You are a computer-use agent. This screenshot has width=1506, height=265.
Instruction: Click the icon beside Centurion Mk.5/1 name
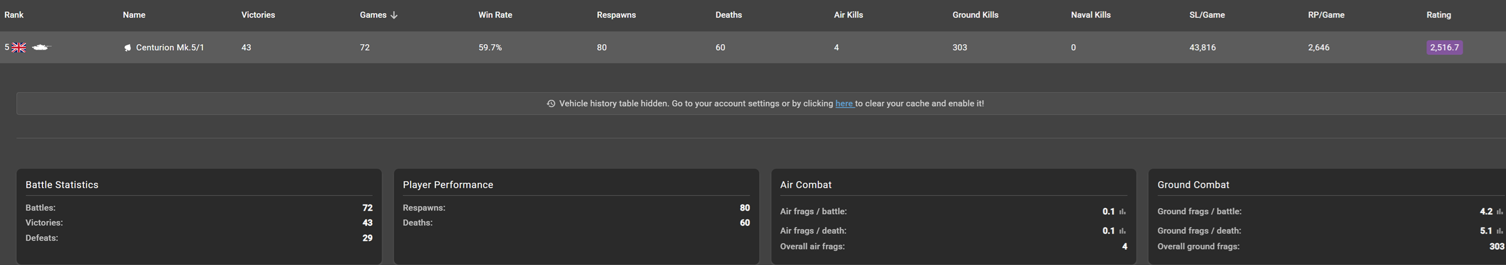click(x=127, y=48)
